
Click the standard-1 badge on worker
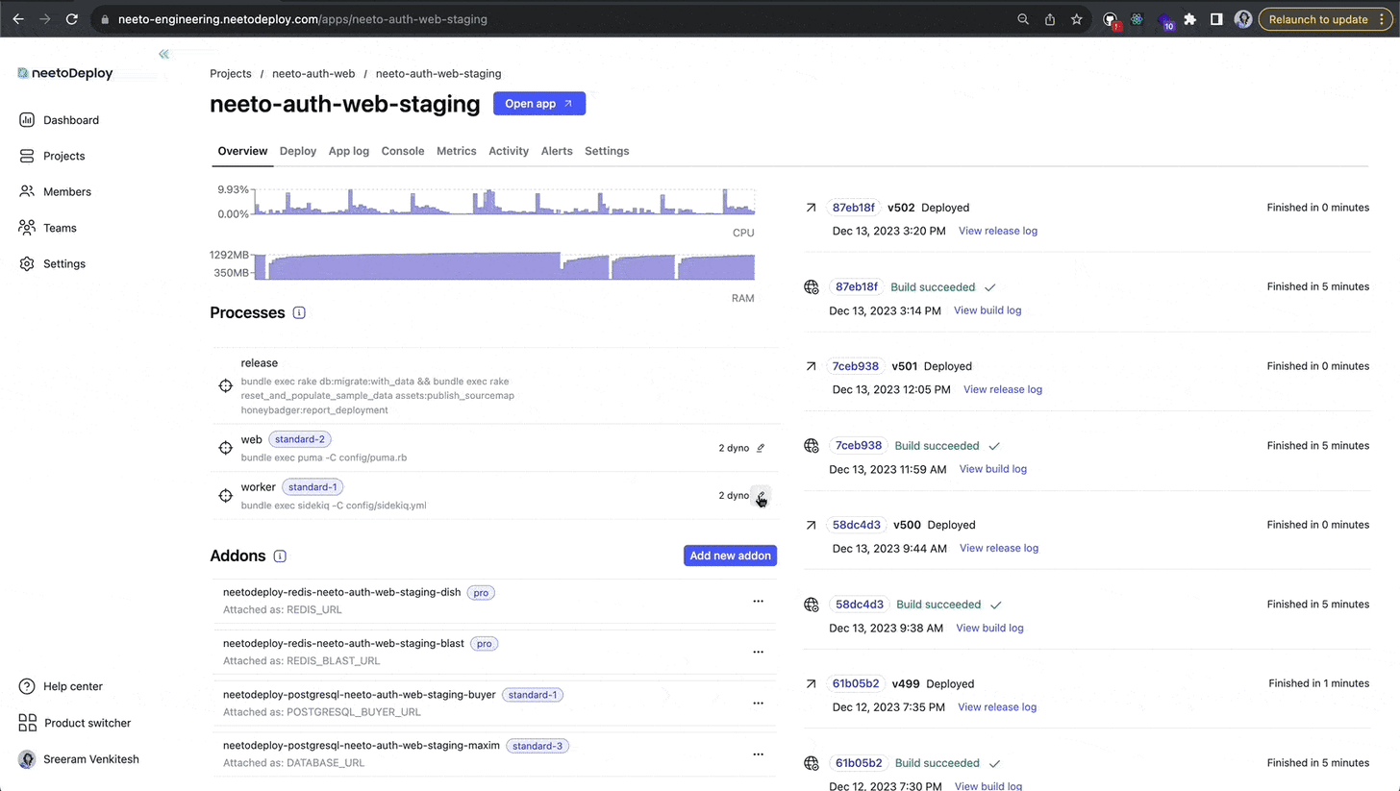click(x=312, y=487)
